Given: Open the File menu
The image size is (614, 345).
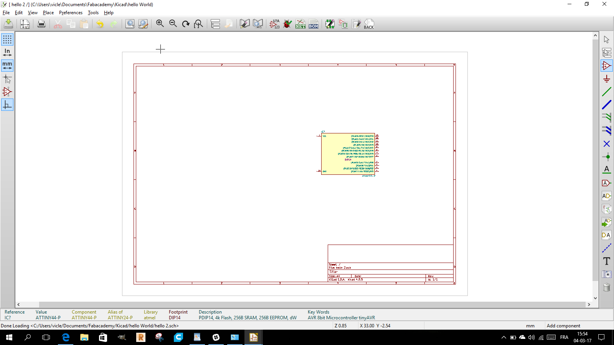Looking at the screenshot, I should (6, 13).
